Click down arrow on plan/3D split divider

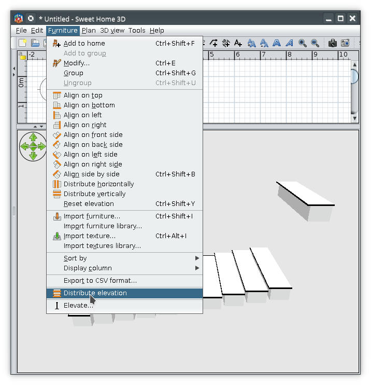click(x=41, y=127)
